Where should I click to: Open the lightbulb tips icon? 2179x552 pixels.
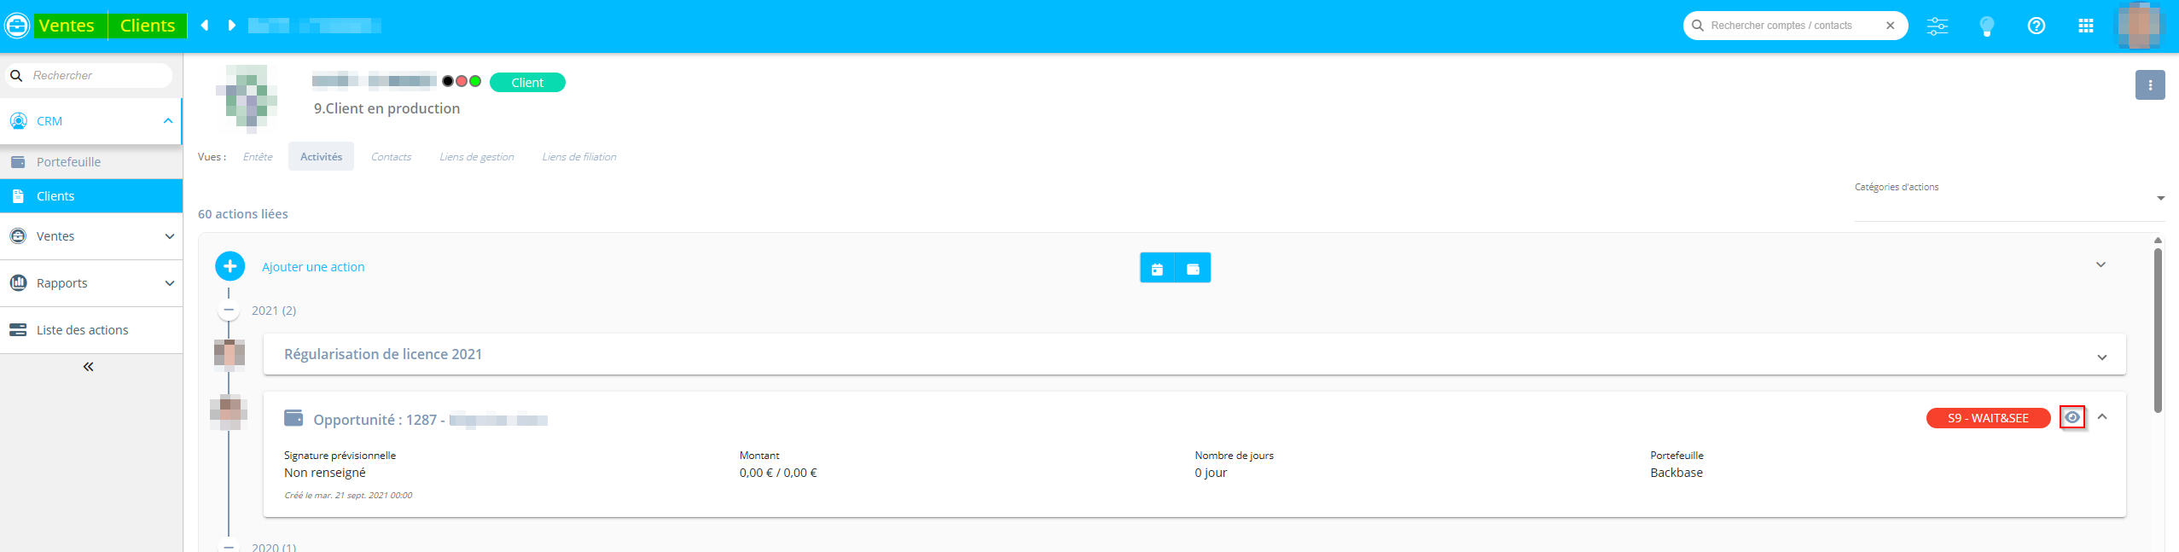coord(1987,26)
